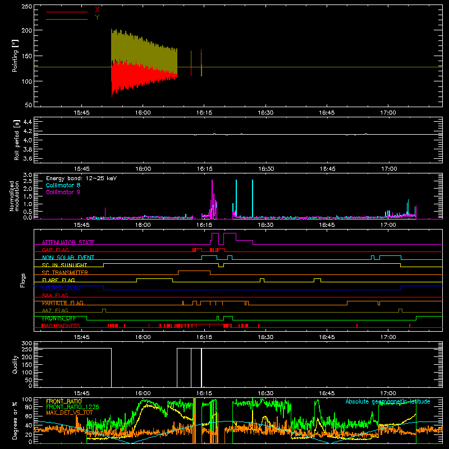Select the NON_SOLAR_EVENT flag label
The height and width of the screenshot is (449, 449).
(x=68, y=258)
